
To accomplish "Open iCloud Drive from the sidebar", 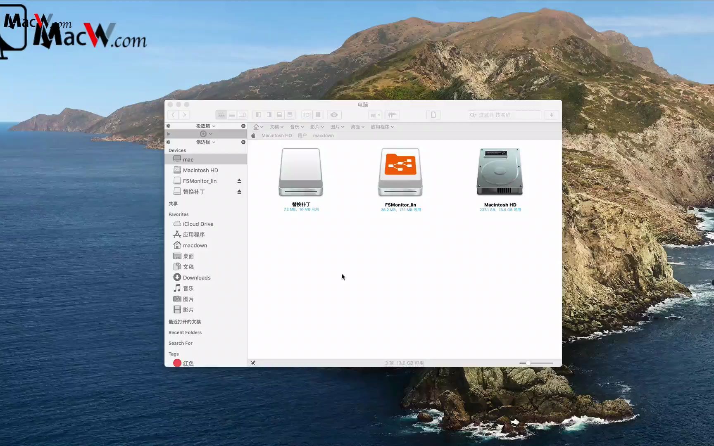I will click(198, 224).
